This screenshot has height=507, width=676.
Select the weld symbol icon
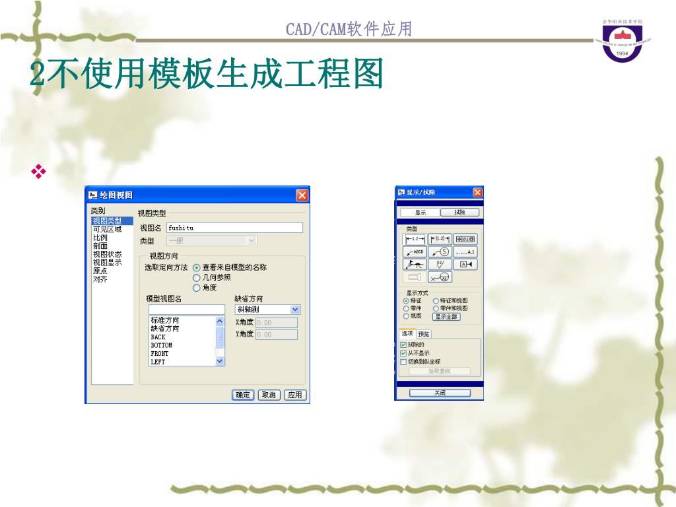[x=415, y=264]
